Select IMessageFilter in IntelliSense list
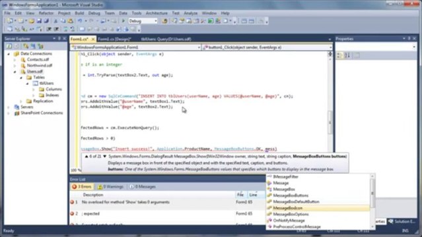Screen dimensions: 422x237 [x=318, y=176]
